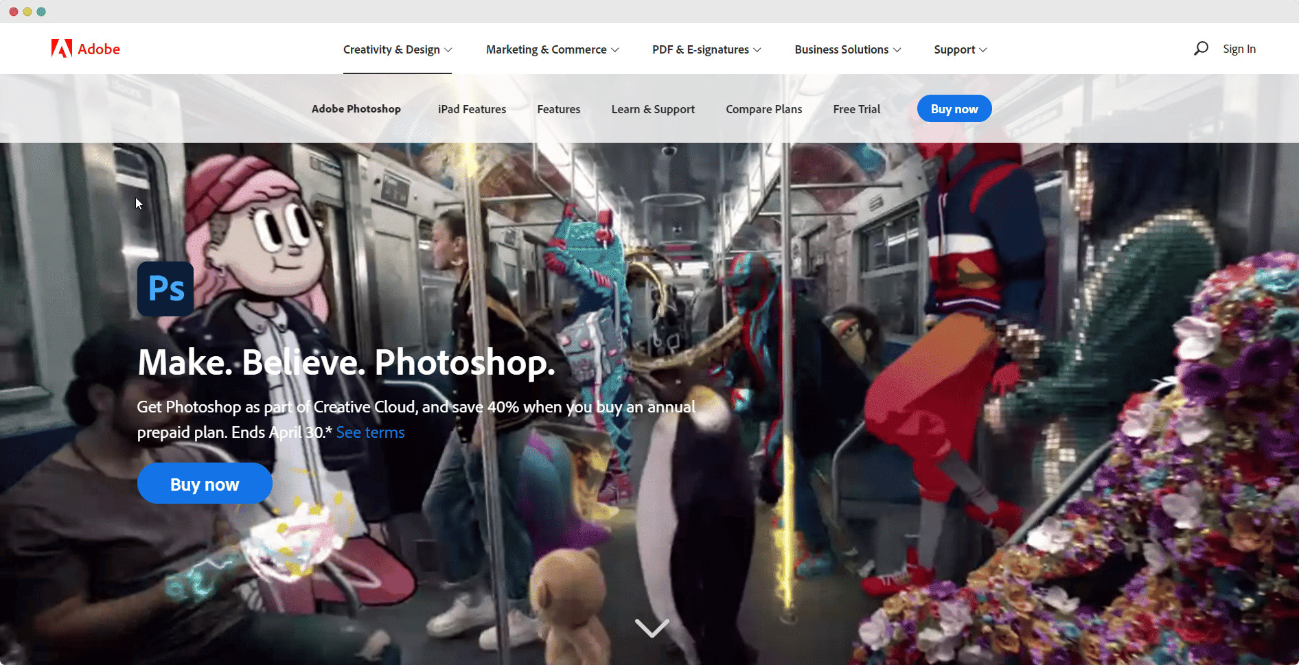Image resolution: width=1299 pixels, height=665 pixels.
Task: Expand the Business Solutions menu
Action: click(848, 49)
